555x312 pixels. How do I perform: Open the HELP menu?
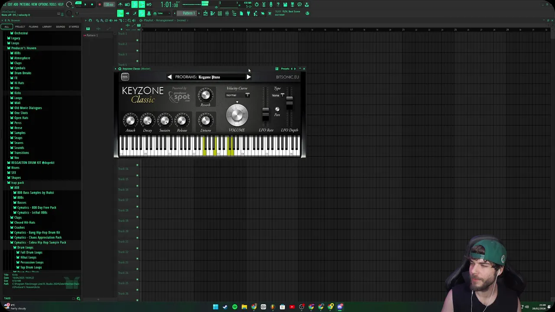(61, 4)
